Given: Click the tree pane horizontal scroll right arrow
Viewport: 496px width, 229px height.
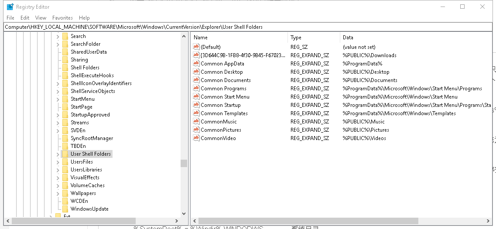Looking at the screenshot, I should coord(177,221).
